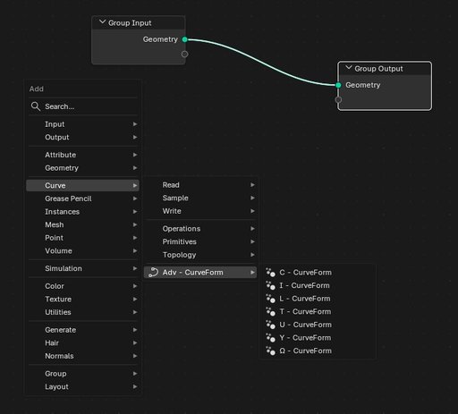Viewport: 458px width, 414px height.
Task: Click the U - CurveForm node group icon
Action: coord(270,325)
